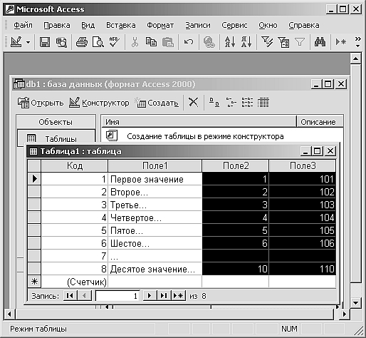The width and height of the screenshot is (366, 338).
Task: Click the record number input field
Action: point(117,296)
